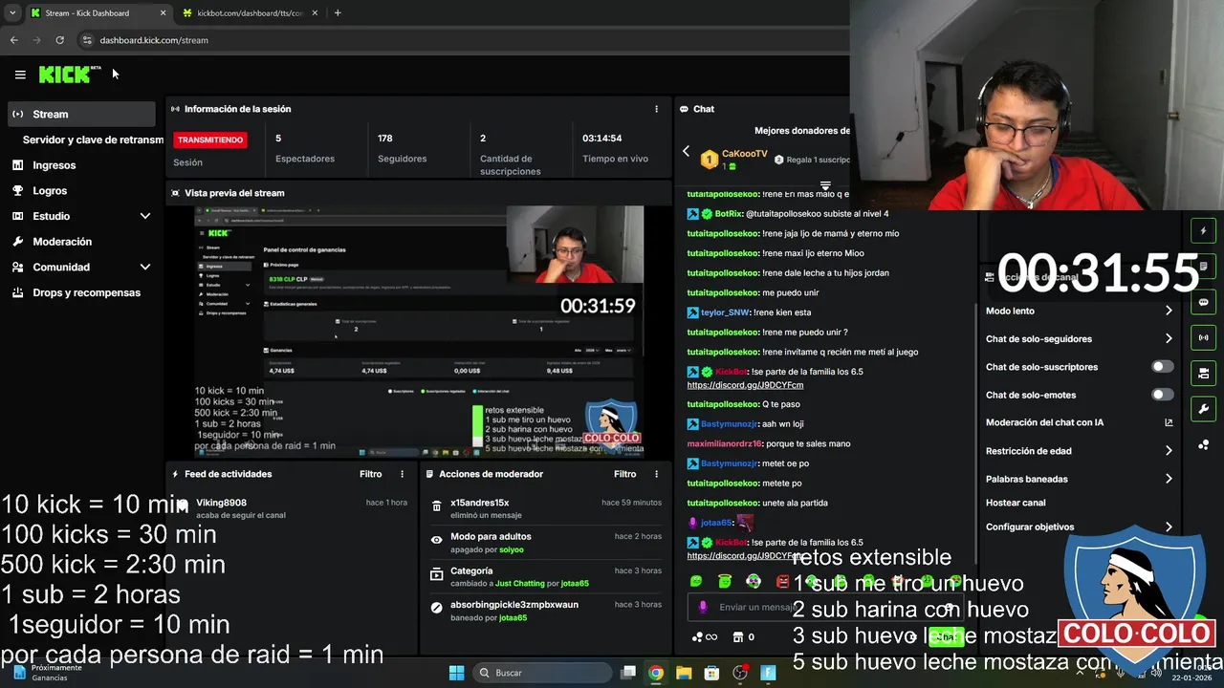Open Información de la sesión options menu
Screen dimensions: 1224x688
point(656,109)
